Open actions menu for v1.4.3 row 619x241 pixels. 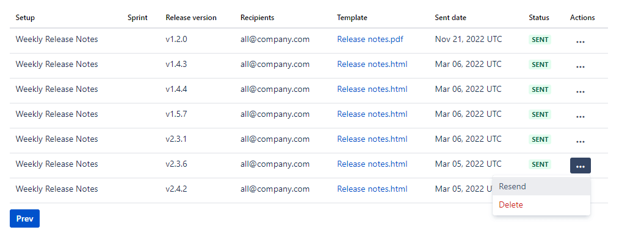tap(580, 66)
